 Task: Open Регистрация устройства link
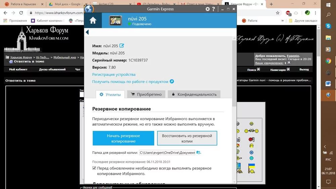tap(114, 74)
